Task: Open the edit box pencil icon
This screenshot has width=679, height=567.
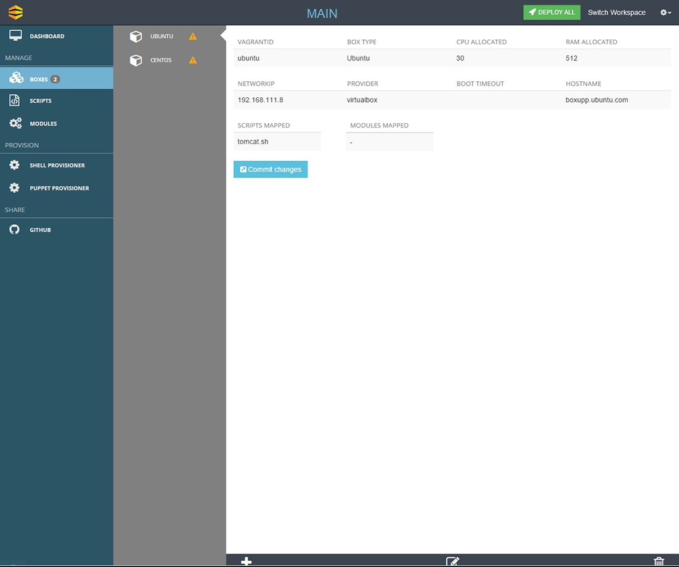Action: [453, 561]
